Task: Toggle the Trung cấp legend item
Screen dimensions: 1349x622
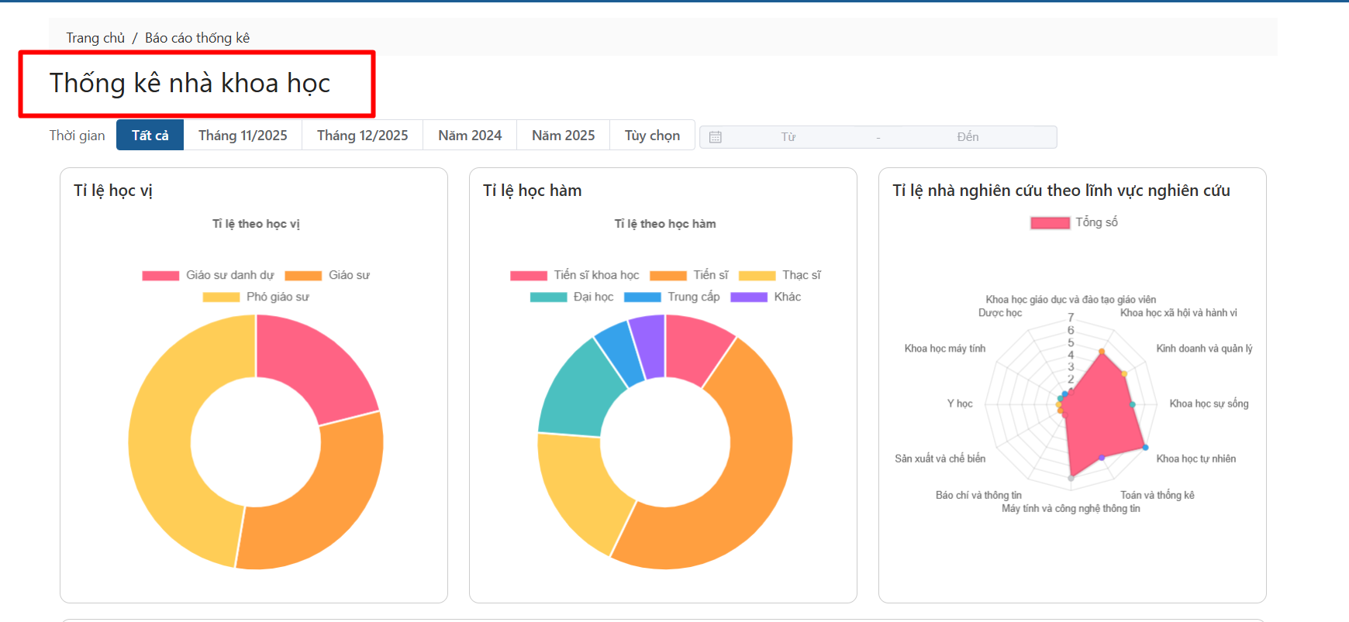Action: pyautogui.click(x=671, y=297)
